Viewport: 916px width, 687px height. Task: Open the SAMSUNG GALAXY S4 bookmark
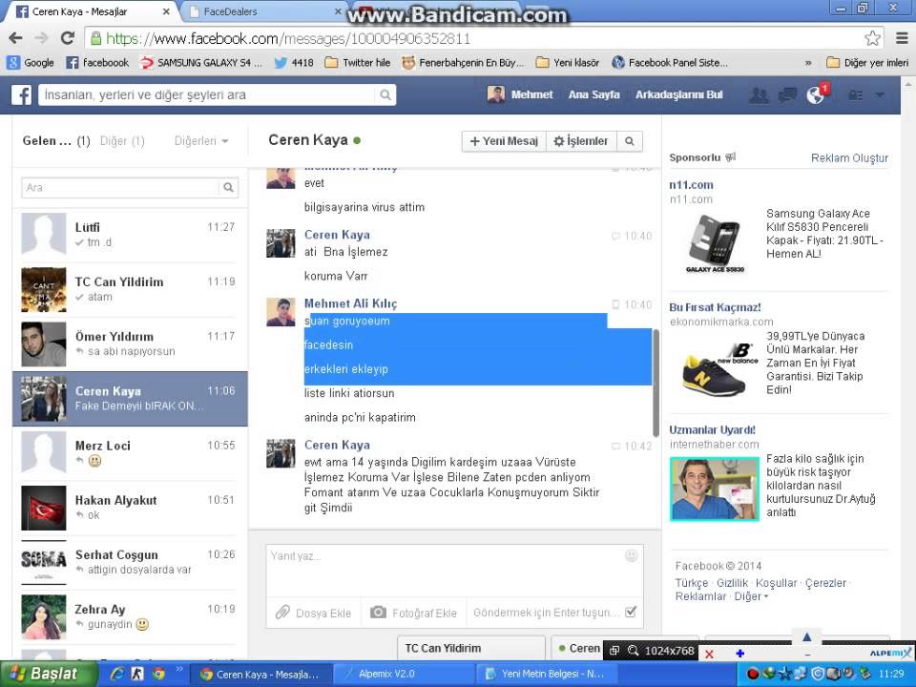click(x=201, y=63)
